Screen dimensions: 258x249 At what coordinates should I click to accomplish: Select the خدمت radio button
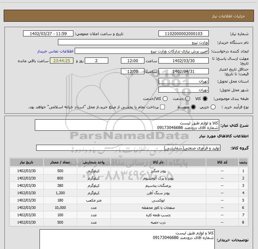[188, 99]
